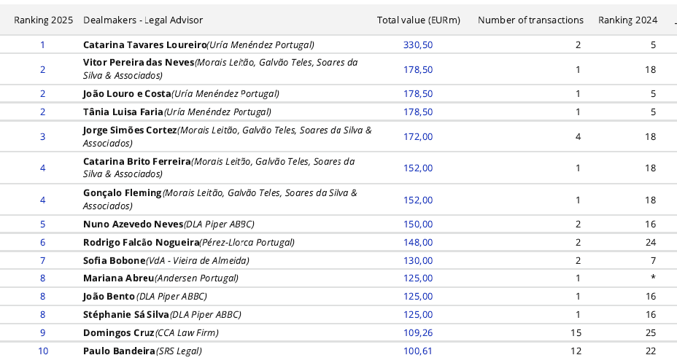The width and height of the screenshot is (677, 363).
Task: Click Vitor Pereira das Neves' 178,50 value
Action: point(418,69)
